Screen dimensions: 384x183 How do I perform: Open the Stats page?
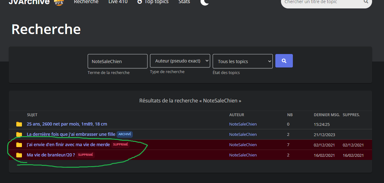(x=184, y=2)
